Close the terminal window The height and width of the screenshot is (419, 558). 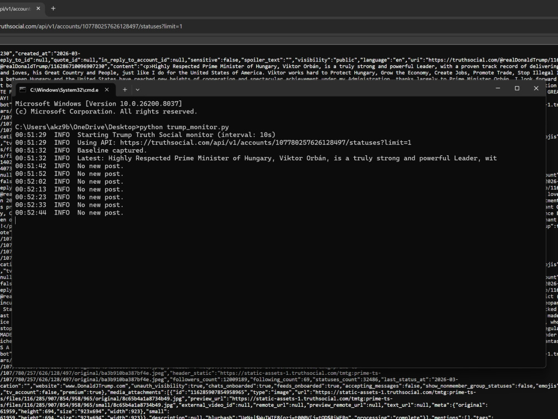tap(536, 88)
